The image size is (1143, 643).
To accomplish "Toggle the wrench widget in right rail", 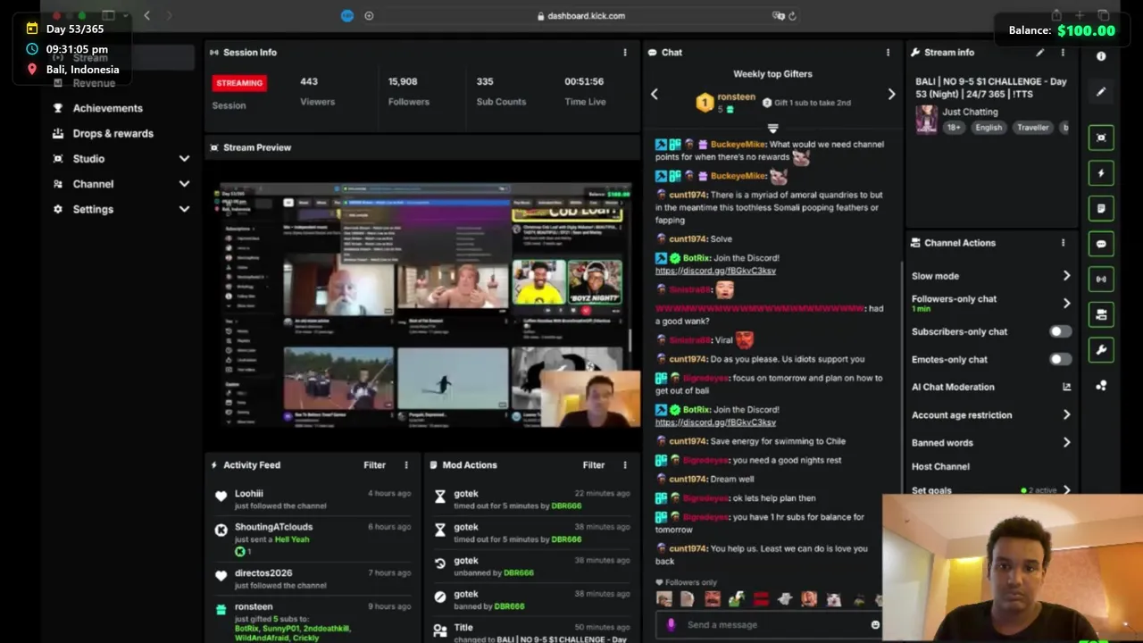I will pyautogui.click(x=1101, y=350).
